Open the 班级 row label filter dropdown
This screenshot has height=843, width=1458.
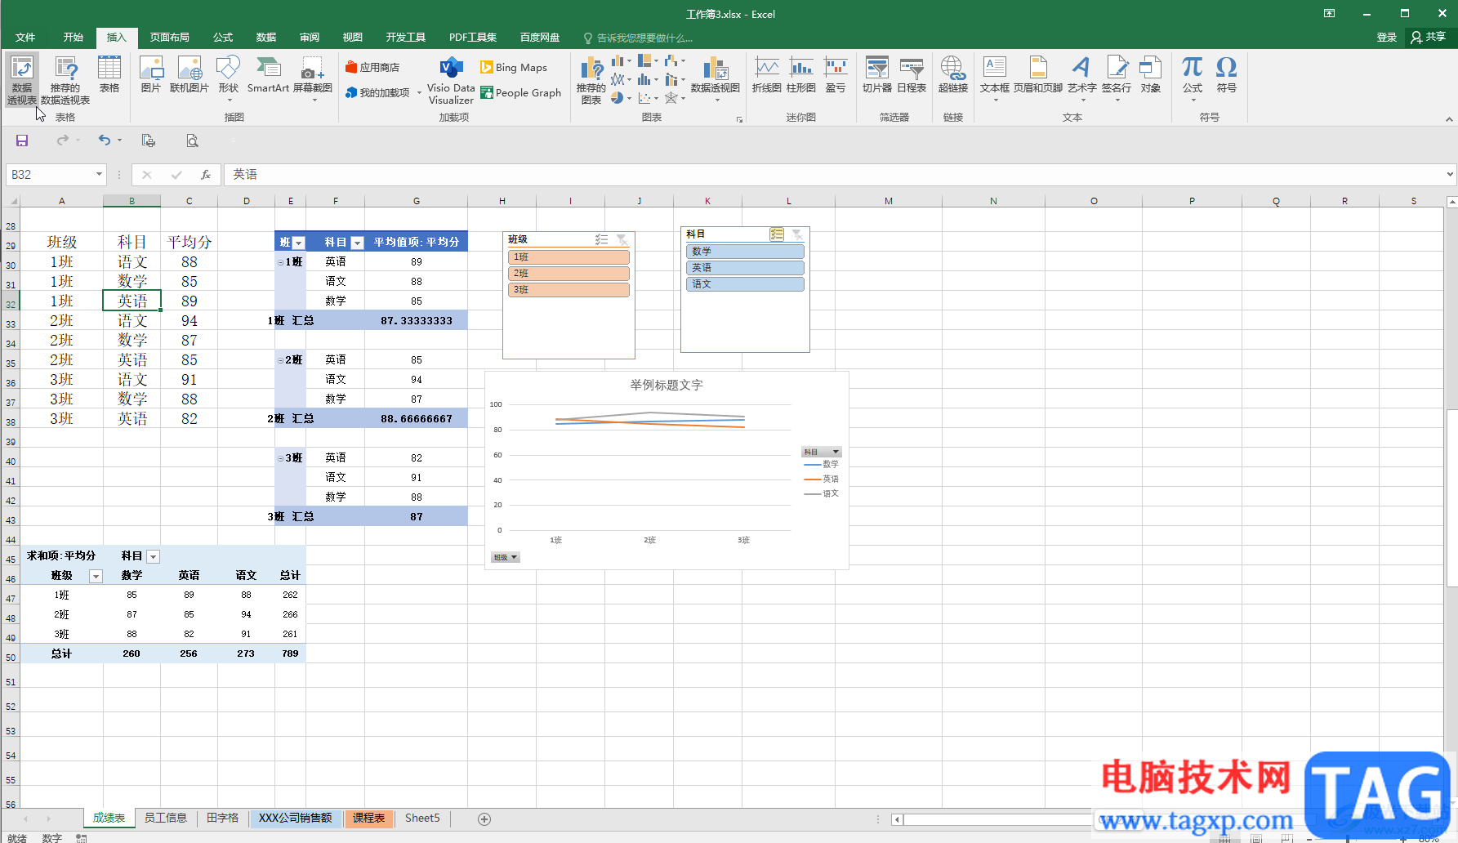pyautogui.click(x=96, y=576)
